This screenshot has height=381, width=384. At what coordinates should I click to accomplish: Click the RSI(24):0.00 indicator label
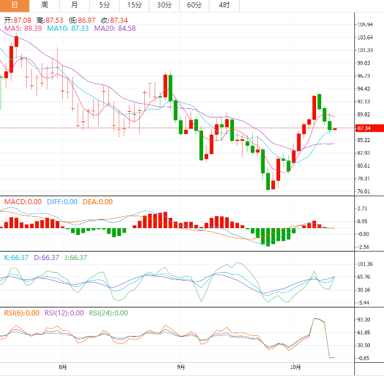point(108,313)
